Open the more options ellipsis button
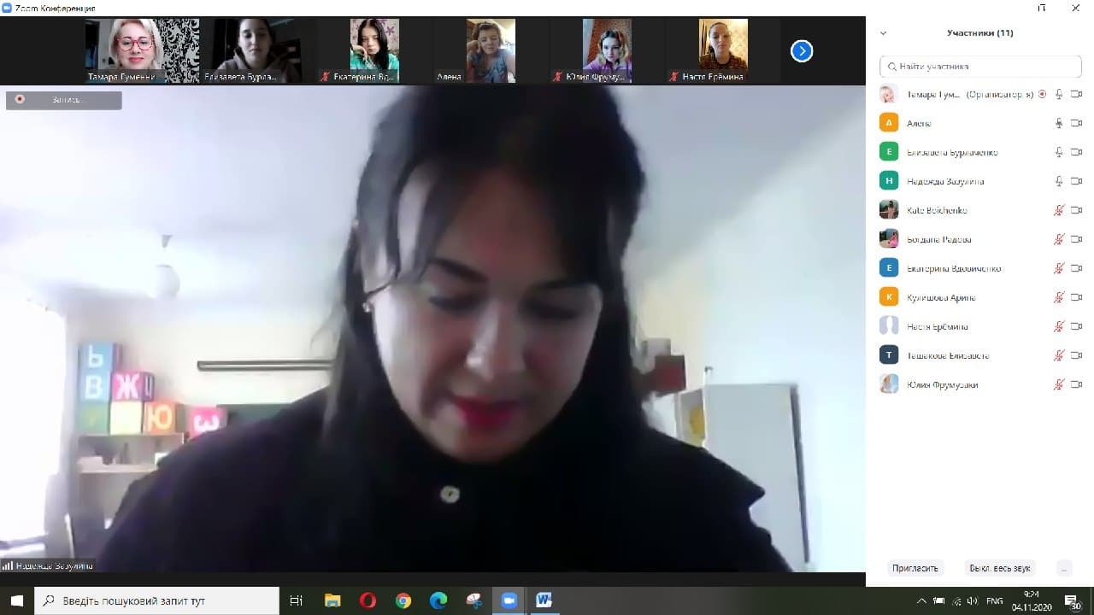The width and height of the screenshot is (1094, 615). point(1064,568)
